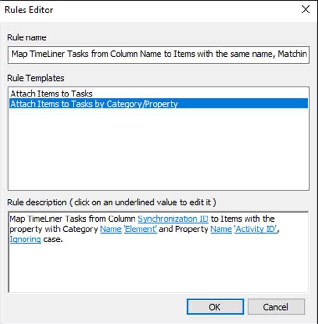Click the 'Map TimeLiner Tasks from Column' description text
The height and width of the screenshot is (324, 318).
72,219
